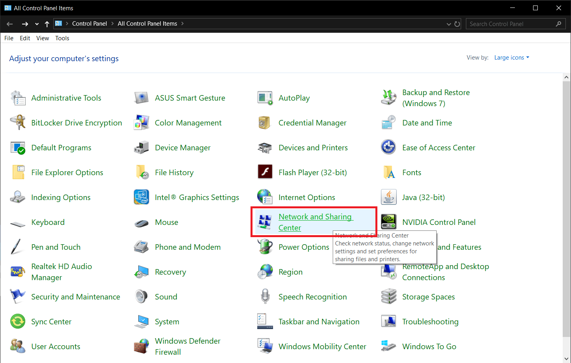The image size is (571, 363).
Task: Click the BitLocker Drive Encryption icon
Action: 18,123
